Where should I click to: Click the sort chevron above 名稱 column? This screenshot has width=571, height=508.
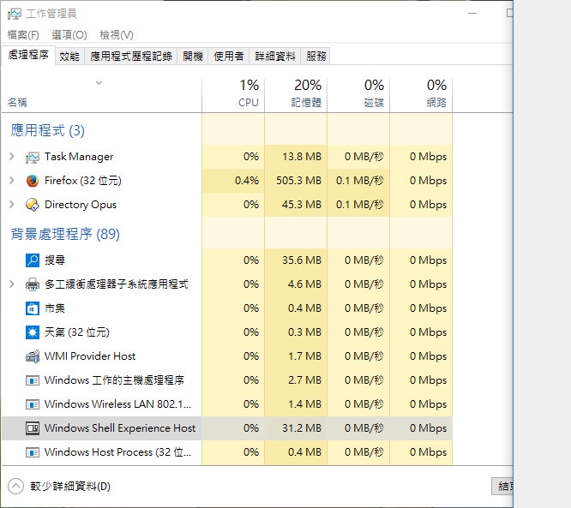(99, 83)
